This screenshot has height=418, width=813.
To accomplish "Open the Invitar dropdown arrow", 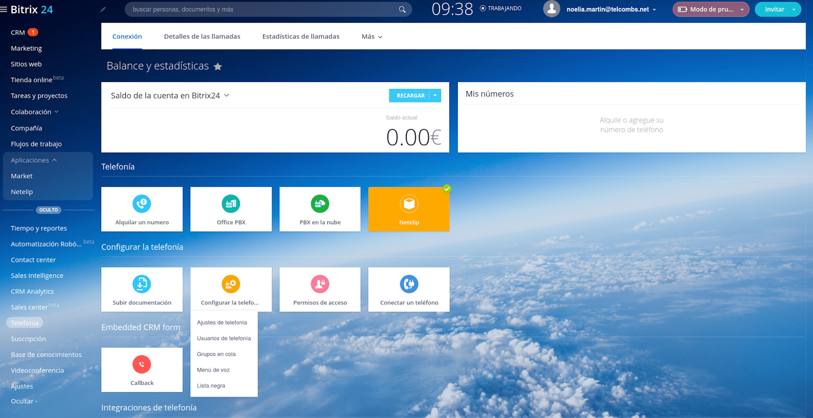I will pyautogui.click(x=794, y=10).
